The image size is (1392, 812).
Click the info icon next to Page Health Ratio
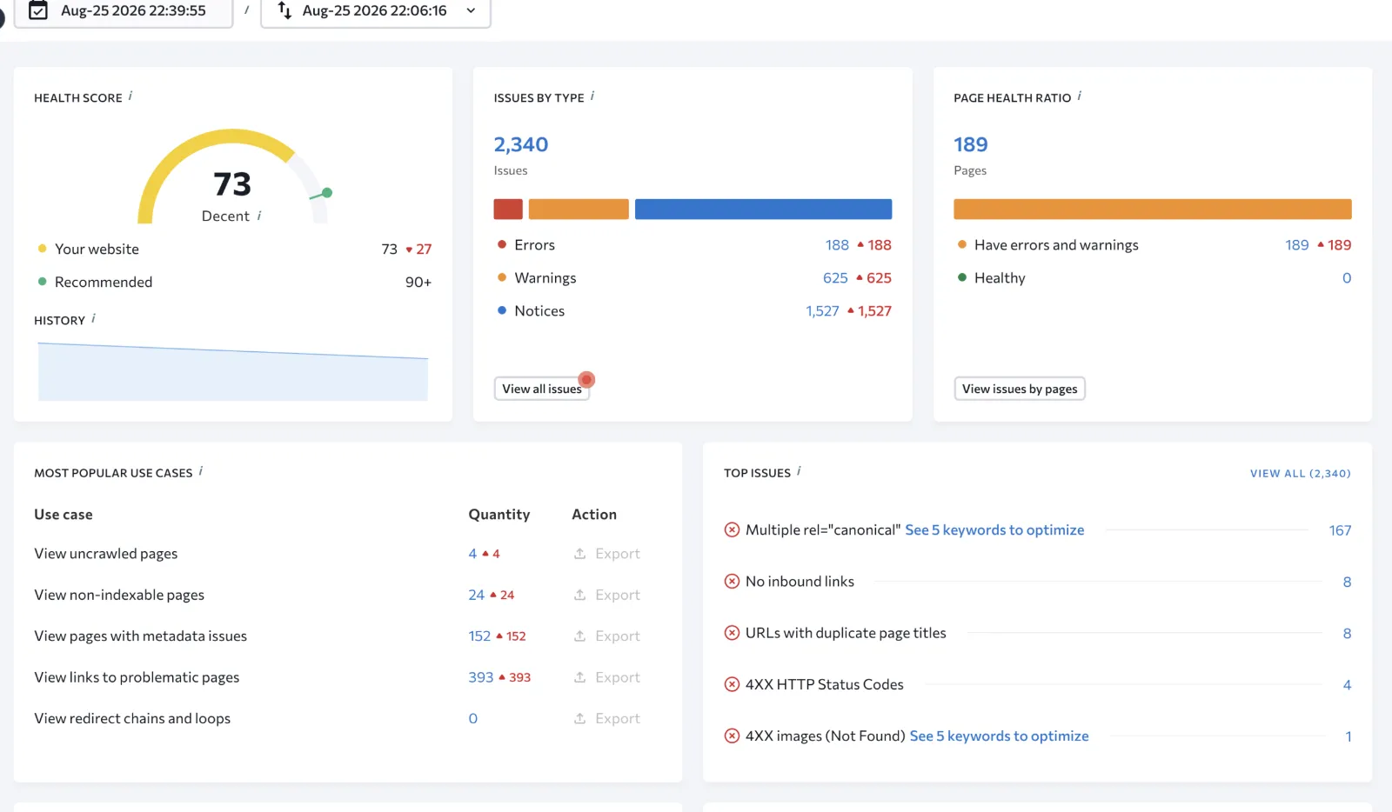coord(1080,97)
